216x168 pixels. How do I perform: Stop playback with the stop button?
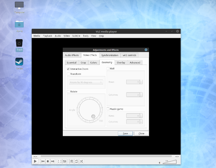[48, 161]
